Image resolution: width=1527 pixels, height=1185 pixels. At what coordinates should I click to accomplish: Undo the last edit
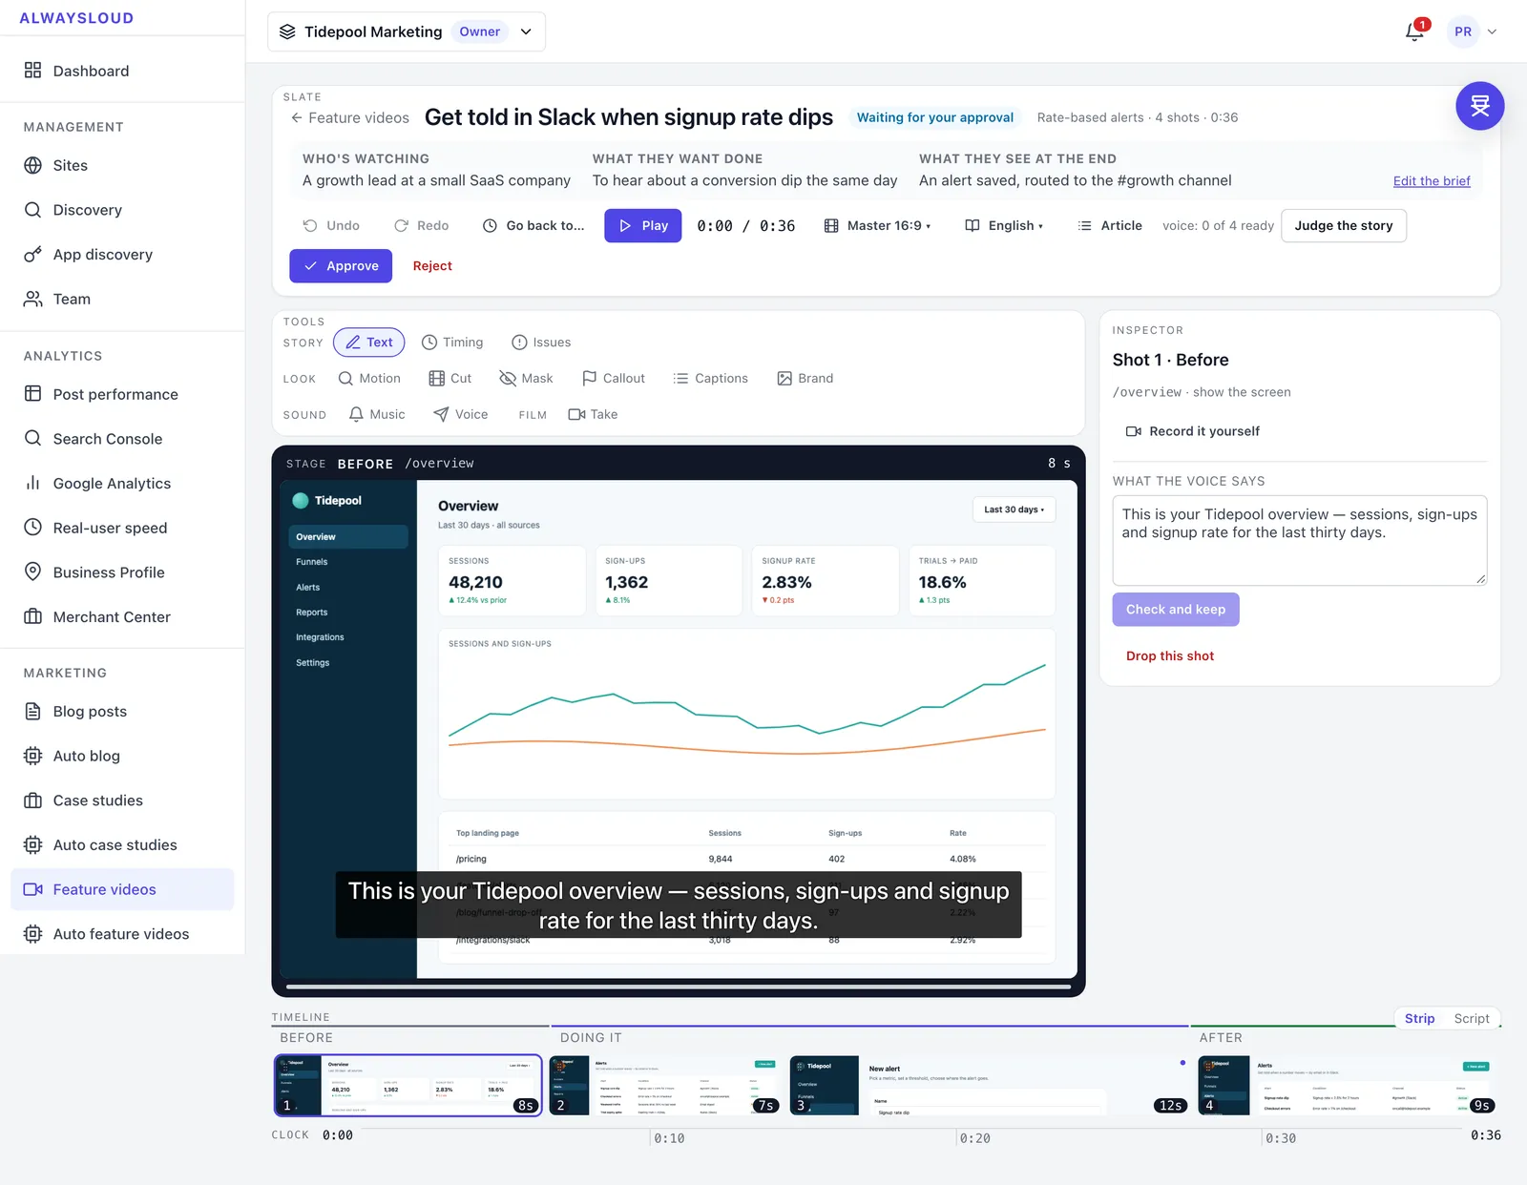click(331, 226)
